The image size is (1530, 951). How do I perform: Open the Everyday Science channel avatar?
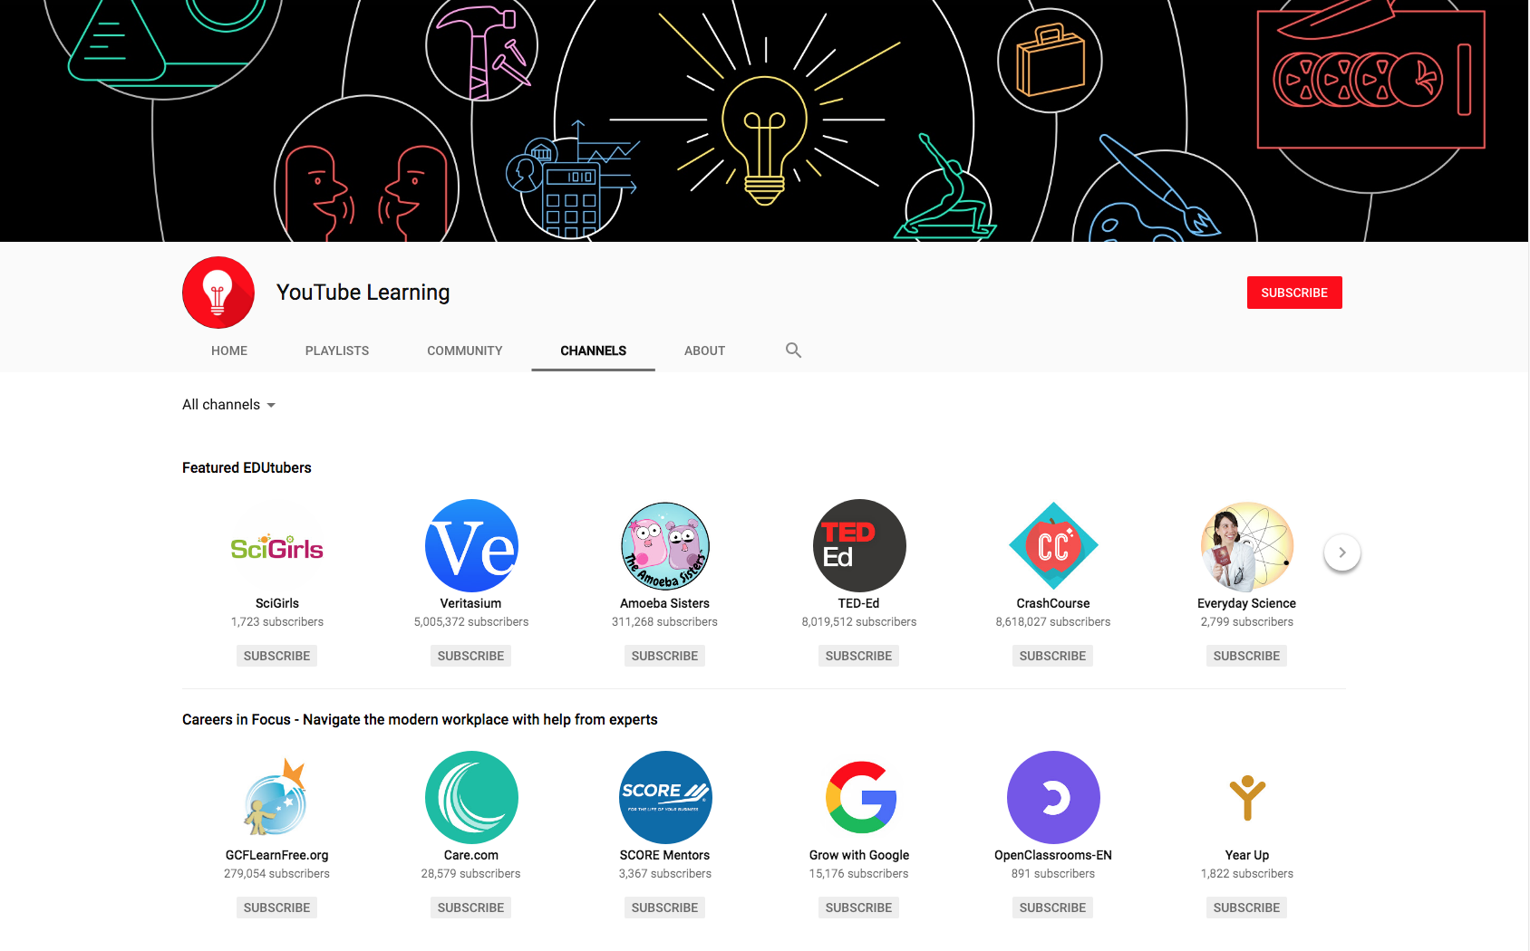pyautogui.click(x=1247, y=546)
